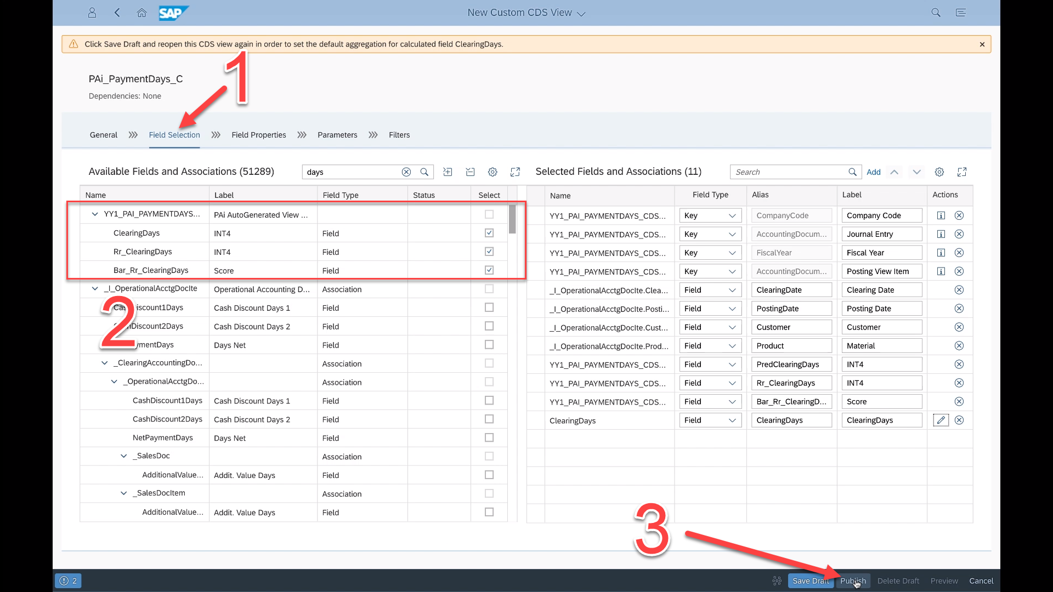Edit the ClearingDays calculated field
The height and width of the screenshot is (592, 1053).
click(941, 420)
